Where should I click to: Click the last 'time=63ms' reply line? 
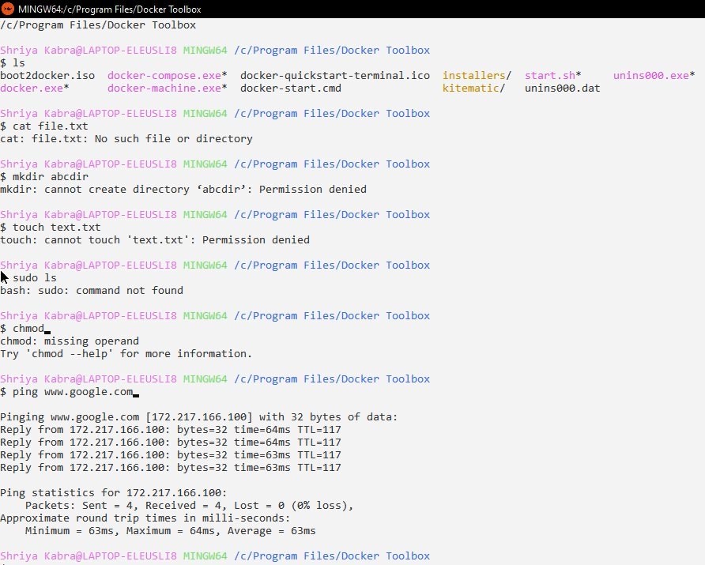(x=171, y=468)
